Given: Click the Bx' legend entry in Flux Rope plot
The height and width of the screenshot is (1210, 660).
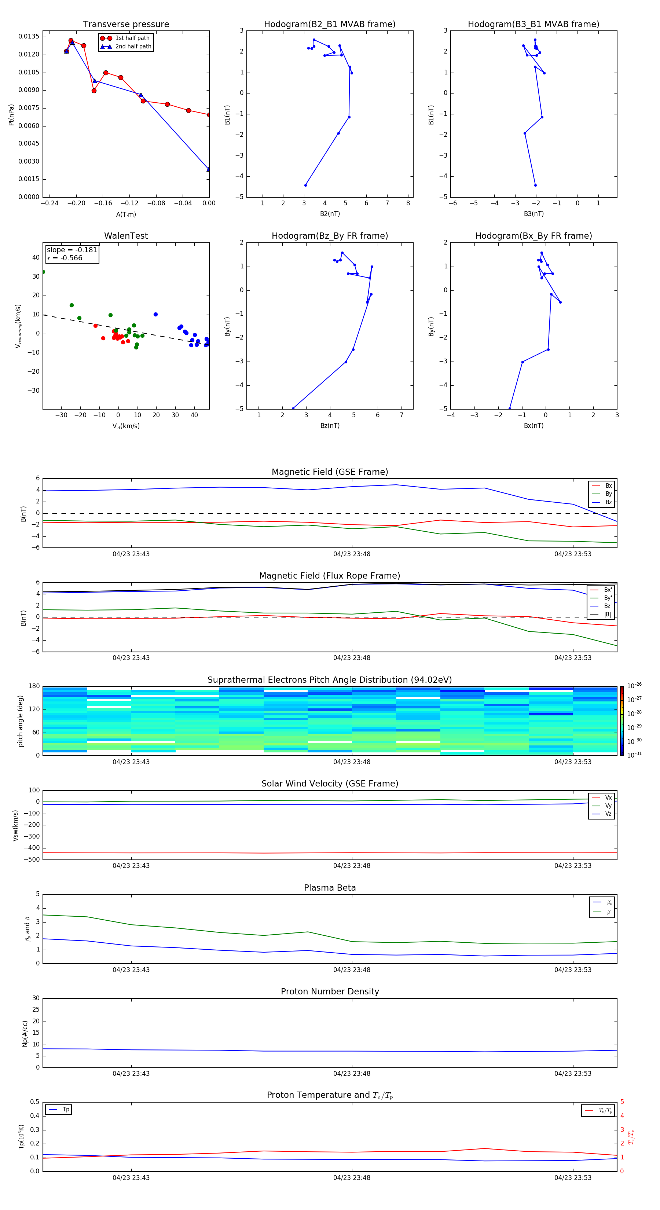Looking at the screenshot, I should tap(601, 590).
